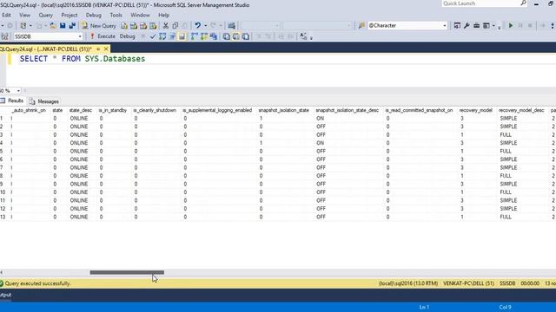Viewport: 556px width, 312px height.
Task: Click the horizontal scrollbar thumb
Action: [127, 272]
